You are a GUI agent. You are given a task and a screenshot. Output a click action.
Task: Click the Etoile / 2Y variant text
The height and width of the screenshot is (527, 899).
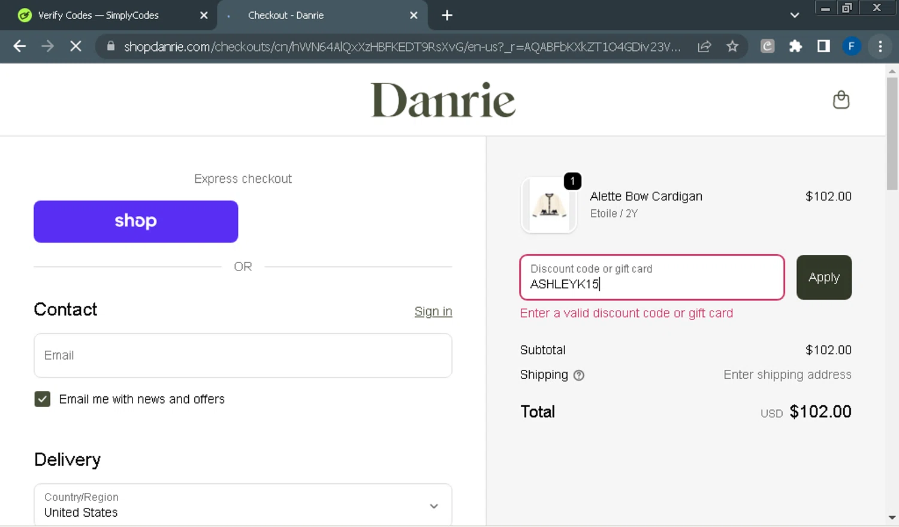[x=614, y=213]
